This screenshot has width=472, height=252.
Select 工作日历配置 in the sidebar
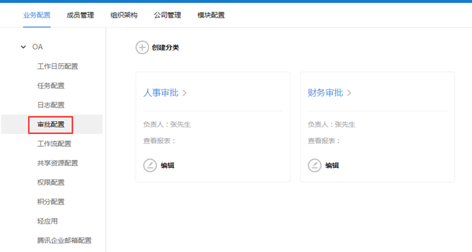(58, 66)
